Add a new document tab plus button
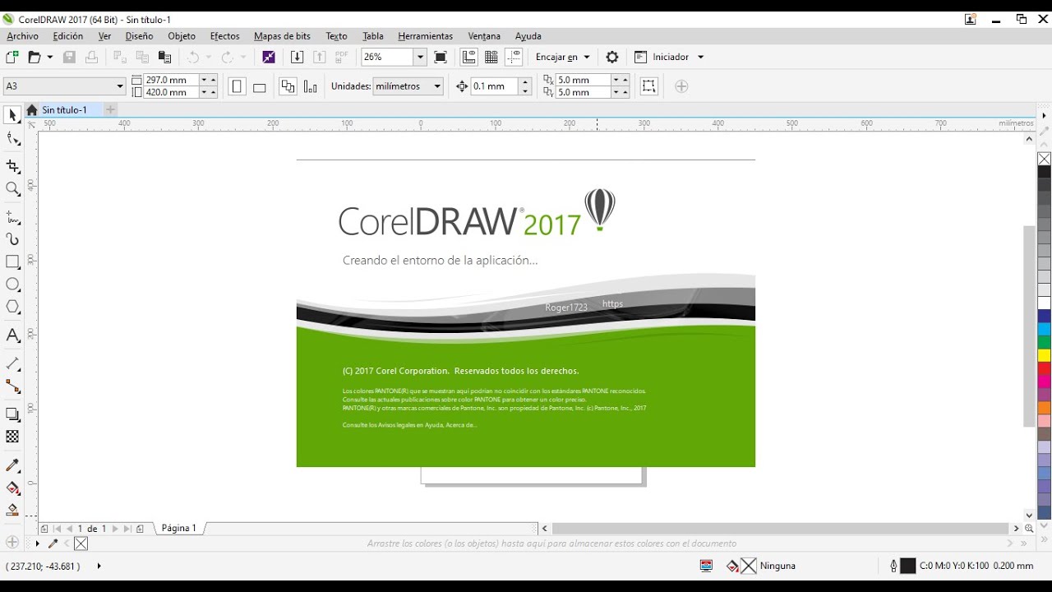1052x592 pixels. pos(110,109)
